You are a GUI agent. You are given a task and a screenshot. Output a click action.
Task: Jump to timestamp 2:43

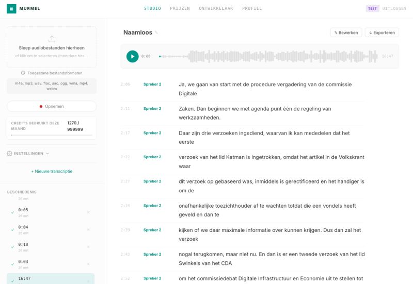tap(125, 254)
